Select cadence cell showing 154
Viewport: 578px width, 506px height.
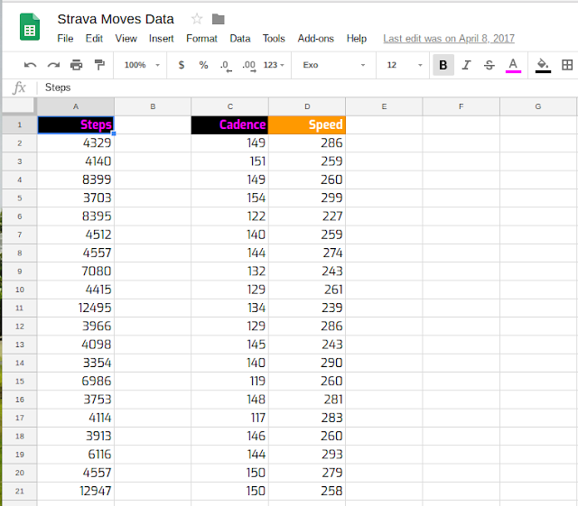pos(229,198)
